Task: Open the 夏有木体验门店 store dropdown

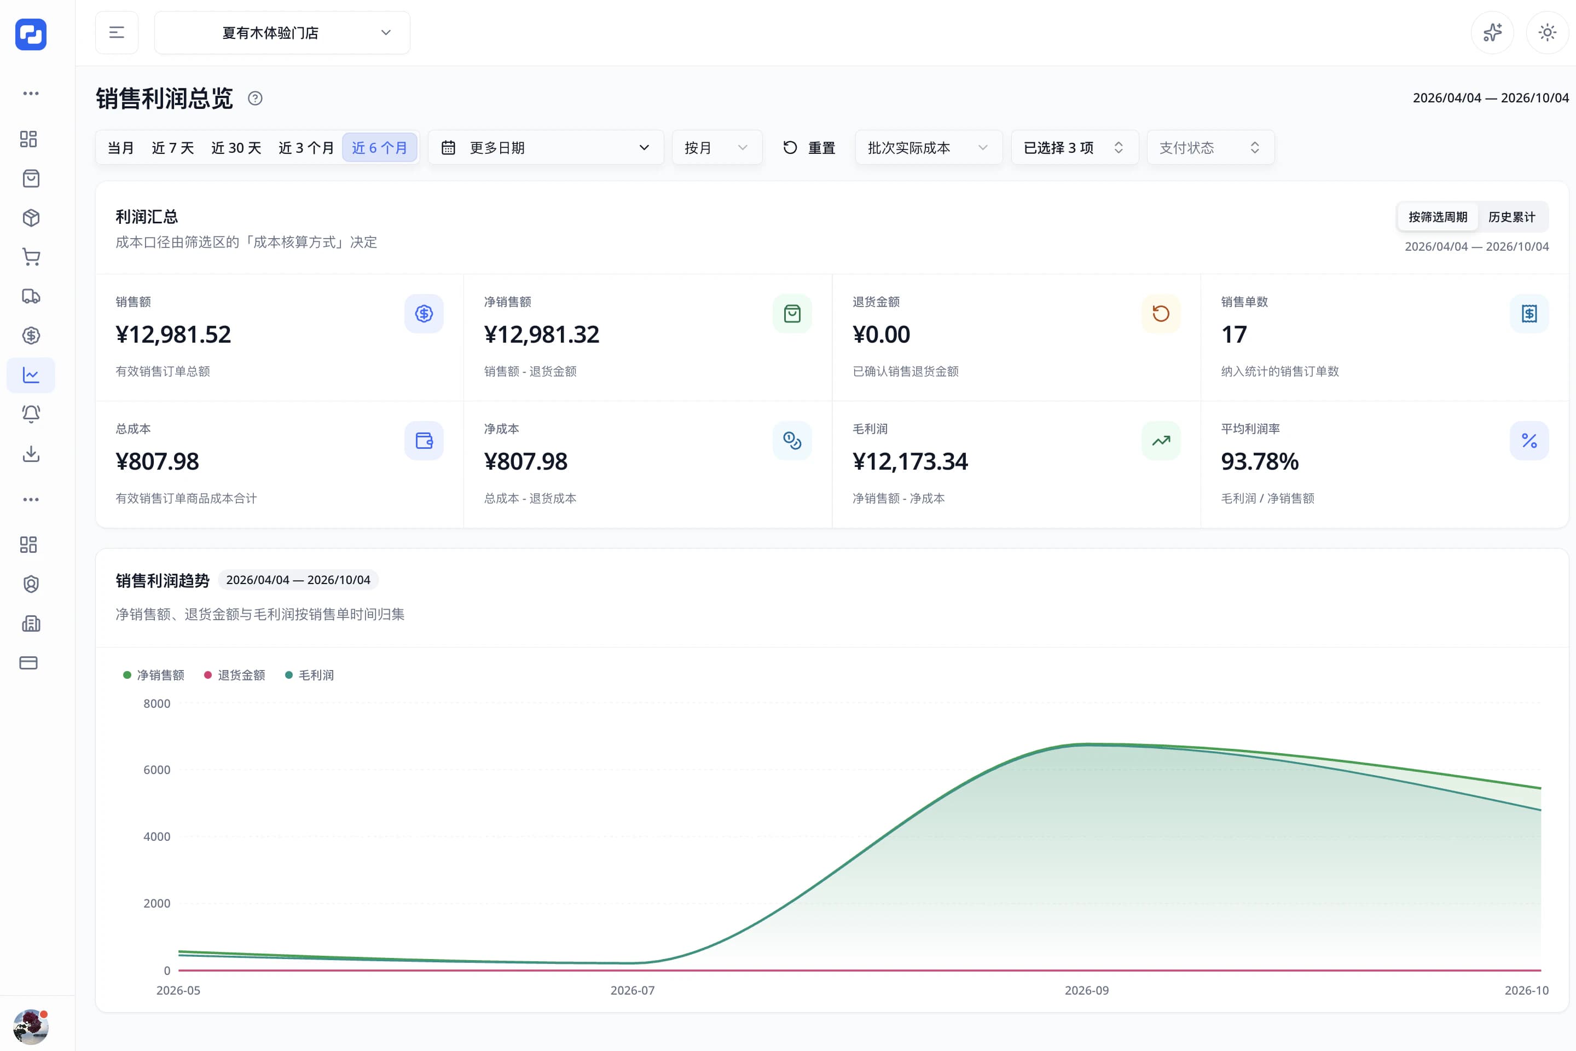Action: pos(282,33)
